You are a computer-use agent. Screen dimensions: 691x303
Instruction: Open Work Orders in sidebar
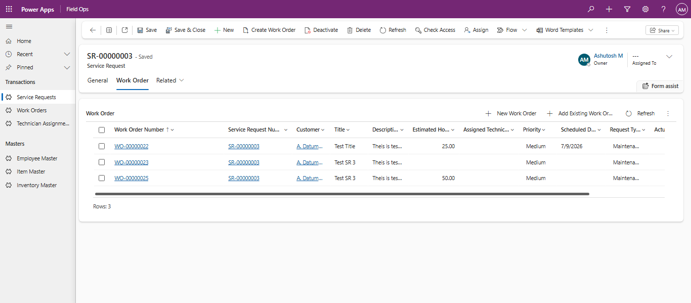coord(38,110)
